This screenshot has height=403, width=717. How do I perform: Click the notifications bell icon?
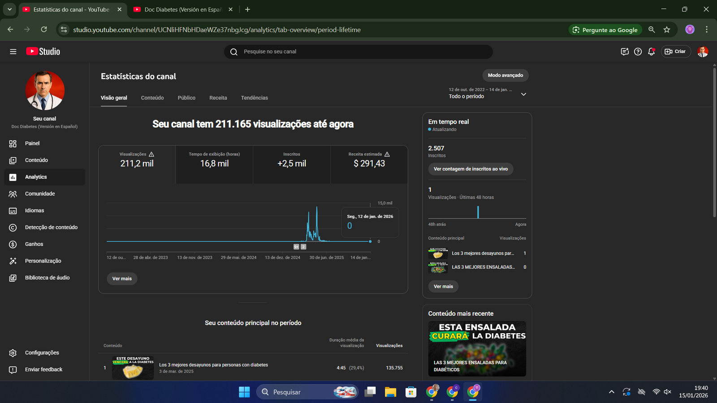coord(651,51)
